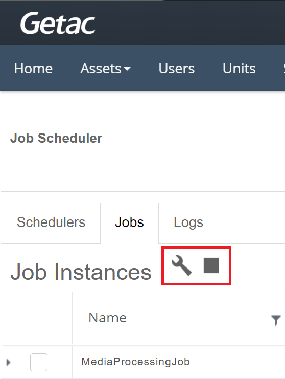Viewport: 285px width, 379px height.
Task: Click the blank header cell above the checkbox
Action: (36, 318)
